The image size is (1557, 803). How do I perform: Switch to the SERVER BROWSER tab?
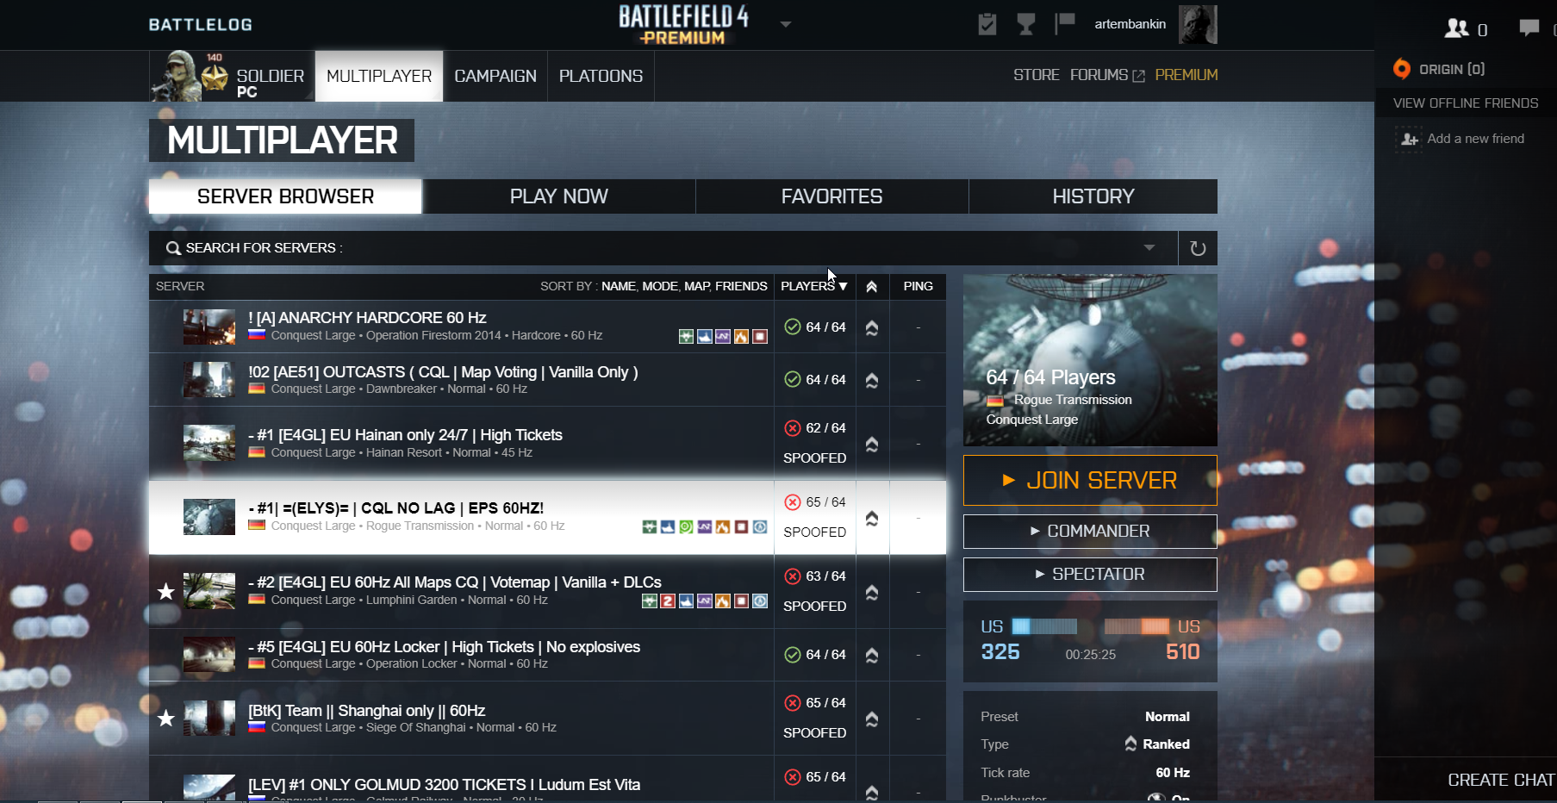pos(285,196)
